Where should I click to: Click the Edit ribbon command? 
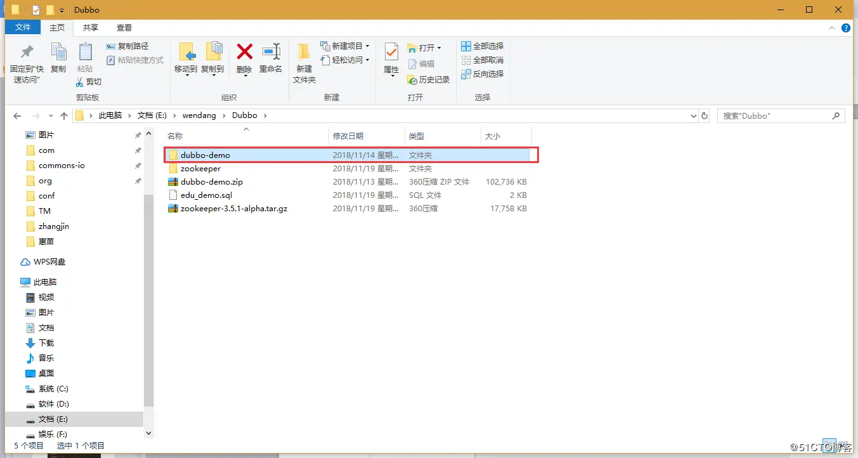[422, 64]
